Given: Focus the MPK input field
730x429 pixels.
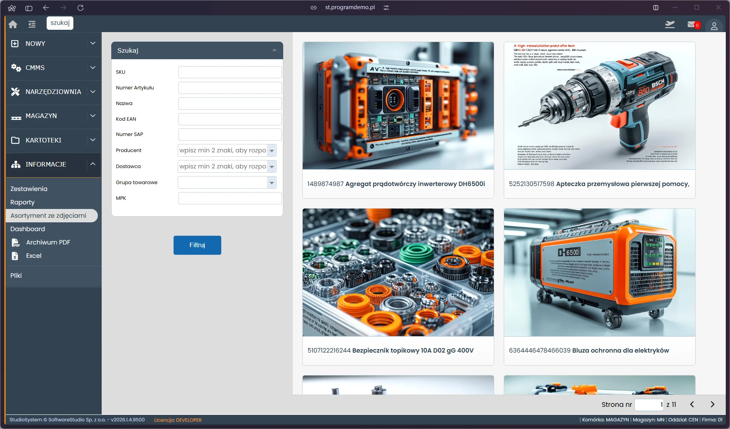Looking at the screenshot, I should 230,198.
